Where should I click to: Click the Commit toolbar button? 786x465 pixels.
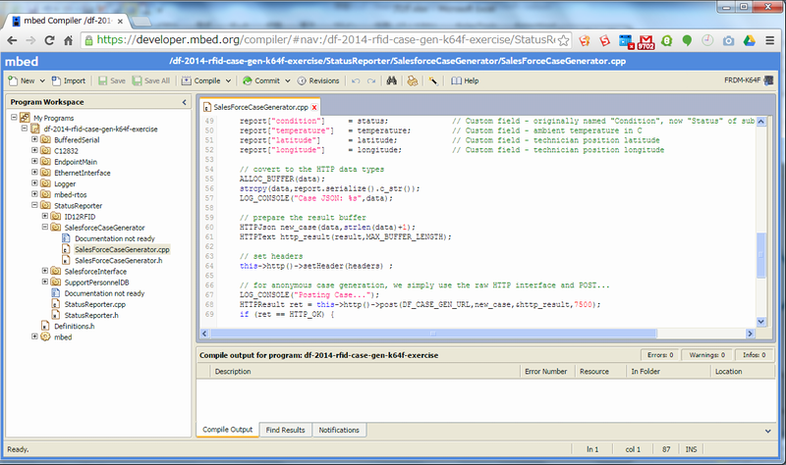point(260,80)
